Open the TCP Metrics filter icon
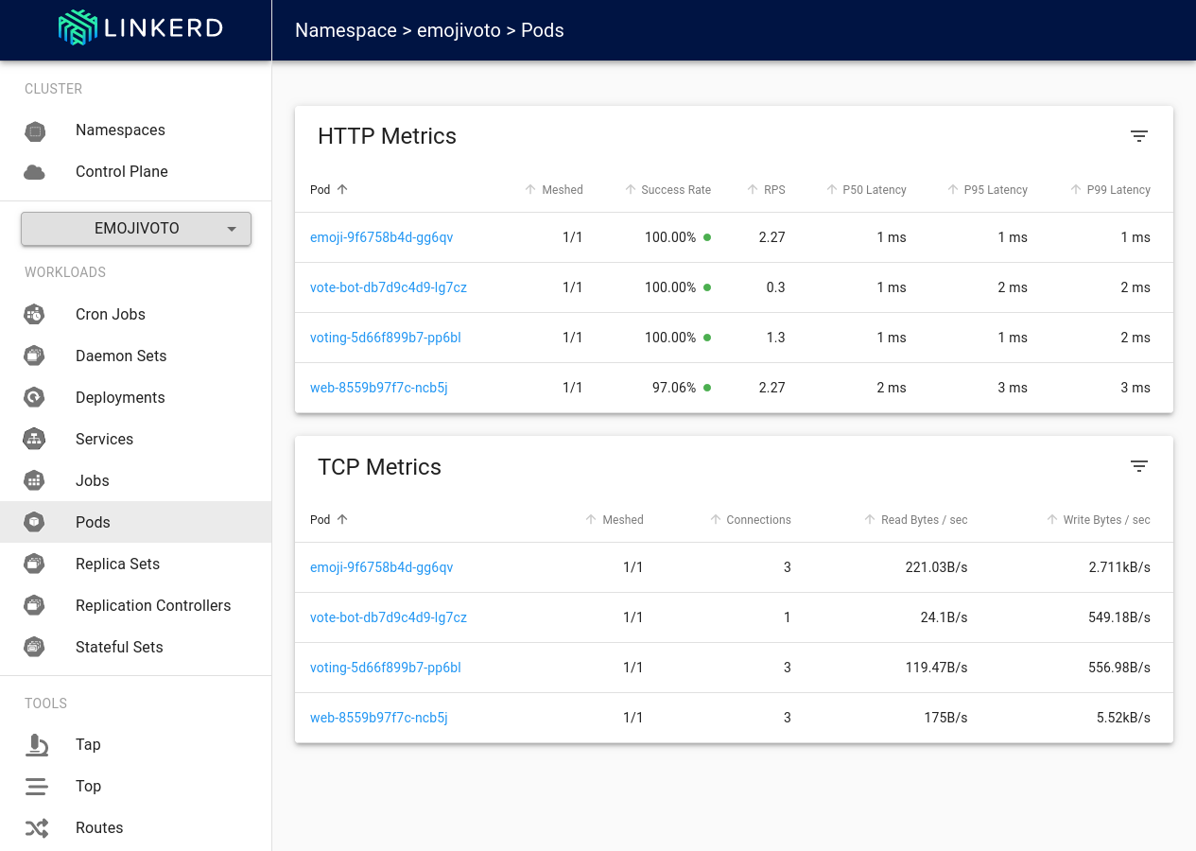The height and width of the screenshot is (851, 1196). tap(1138, 466)
